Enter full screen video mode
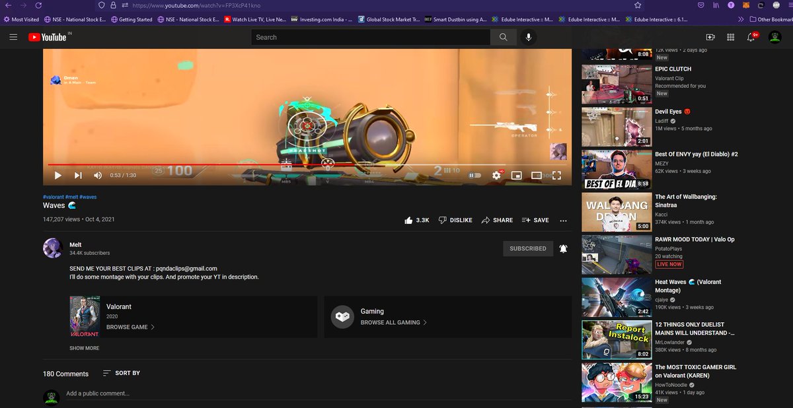The width and height of the screenshot is (793, 408). (x=556, y=175)
